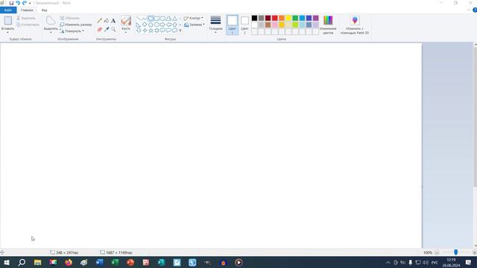Select the Fill with color bucket tool
This screenshot has width=477, height=268.
tap(106, 21)
